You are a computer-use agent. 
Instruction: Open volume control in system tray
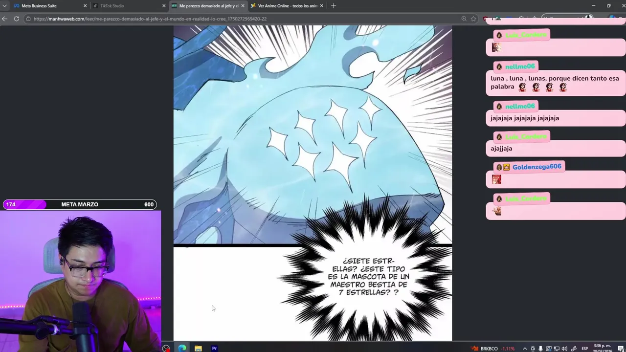click(565, 349)
